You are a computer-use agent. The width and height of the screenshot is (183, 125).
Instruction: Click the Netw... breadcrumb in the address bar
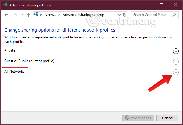coord(50,15)
